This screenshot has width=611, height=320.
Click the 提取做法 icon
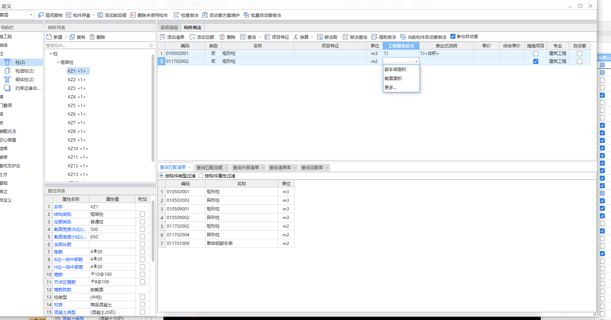[374, 37]
